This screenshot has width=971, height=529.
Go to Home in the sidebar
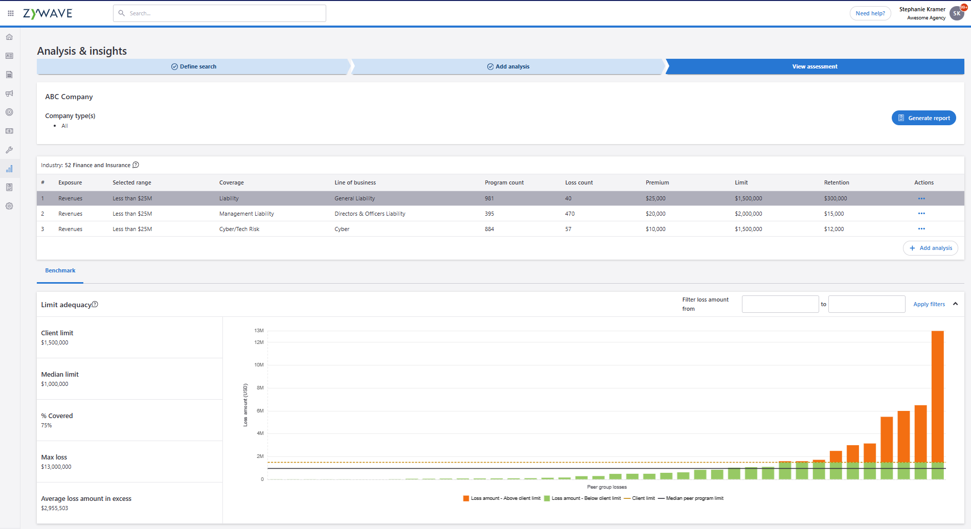(9, 37)
